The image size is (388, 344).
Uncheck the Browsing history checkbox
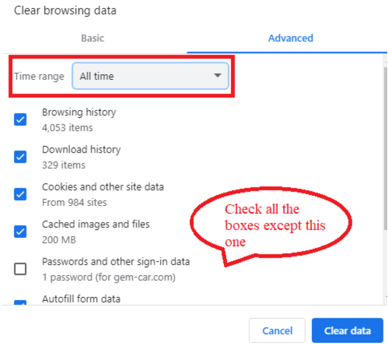point(20,119)
